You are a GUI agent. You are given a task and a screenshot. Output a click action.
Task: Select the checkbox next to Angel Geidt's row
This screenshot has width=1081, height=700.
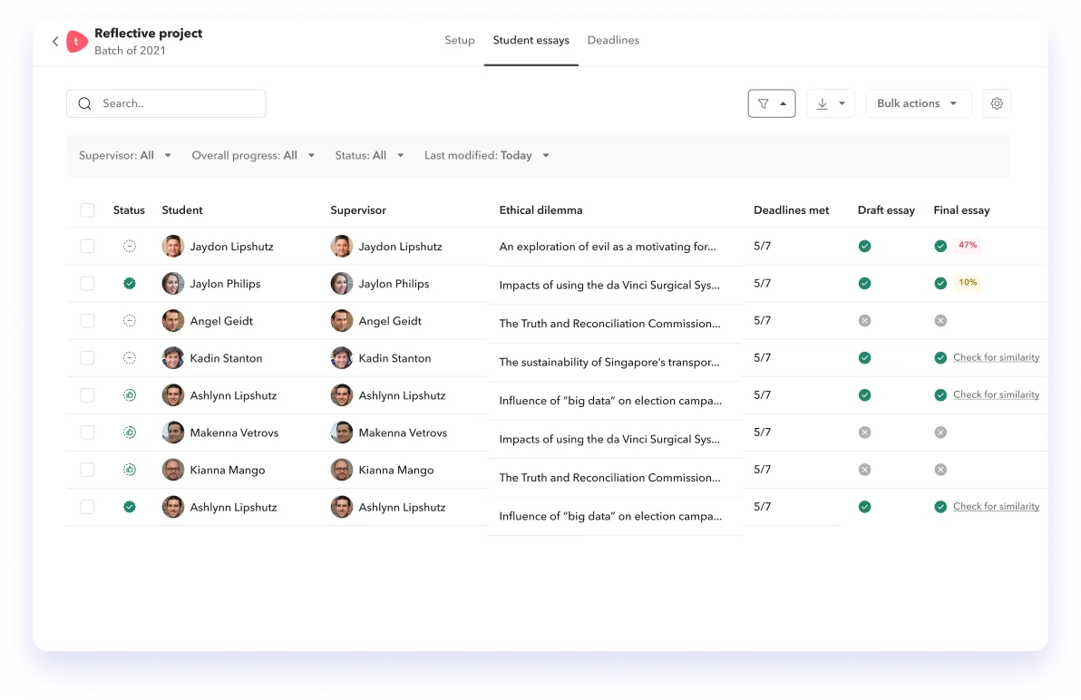(87, 320)
